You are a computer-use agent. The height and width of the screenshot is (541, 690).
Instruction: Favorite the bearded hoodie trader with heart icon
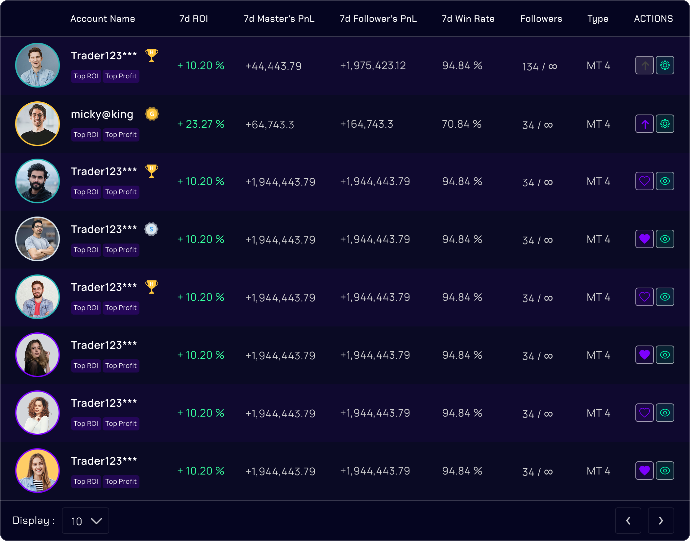pos(644,181)
